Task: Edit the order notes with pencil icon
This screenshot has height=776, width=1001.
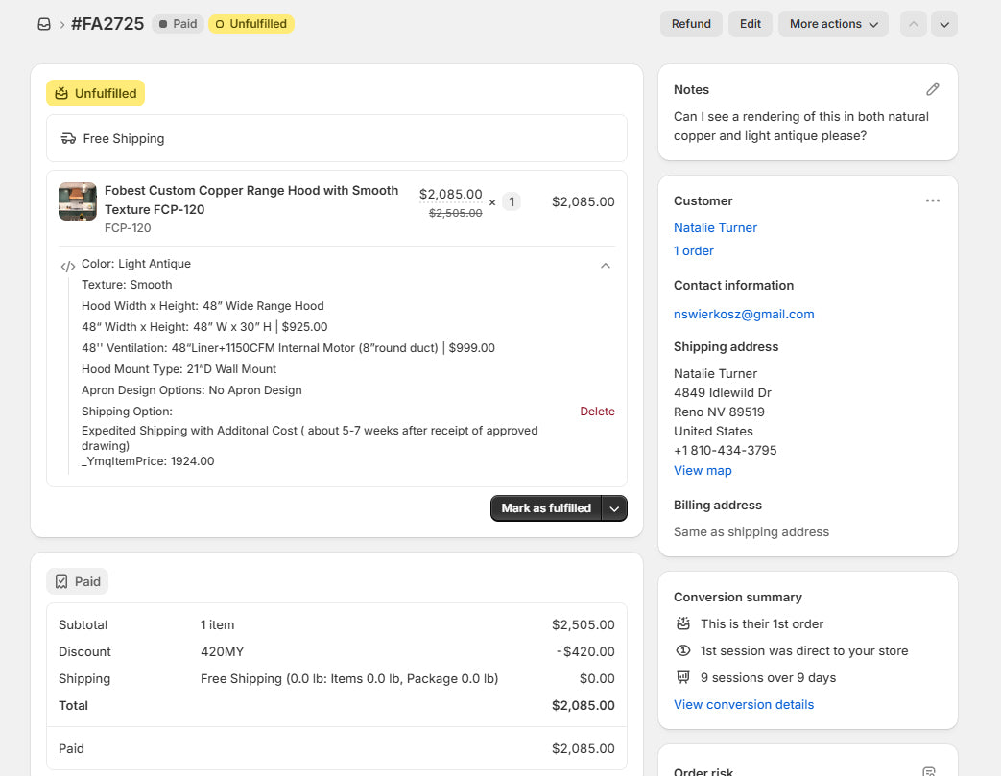Action: coord(933,89)
